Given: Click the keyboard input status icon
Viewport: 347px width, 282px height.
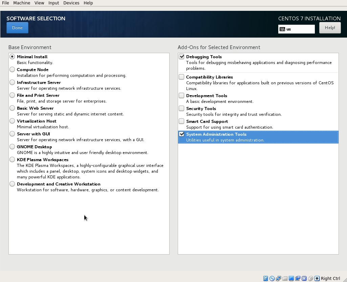Looking at the screenshot, I should click(x=317, y=278).
